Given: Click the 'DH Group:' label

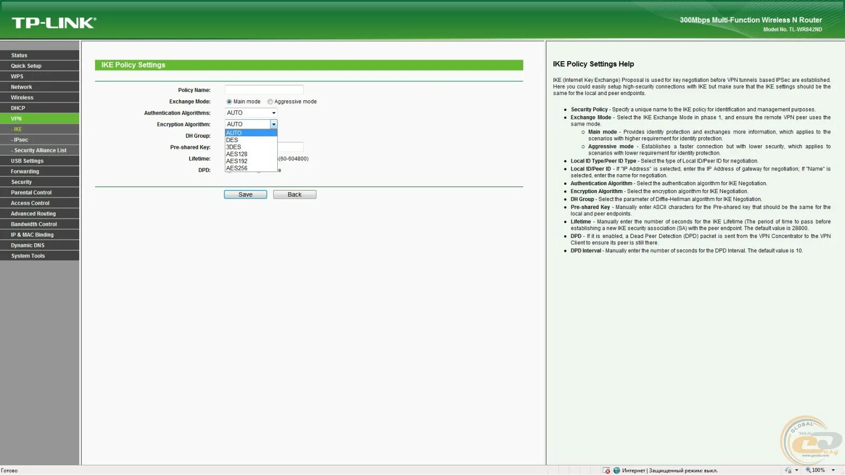Looking at the screenshot, I should 198,136.
